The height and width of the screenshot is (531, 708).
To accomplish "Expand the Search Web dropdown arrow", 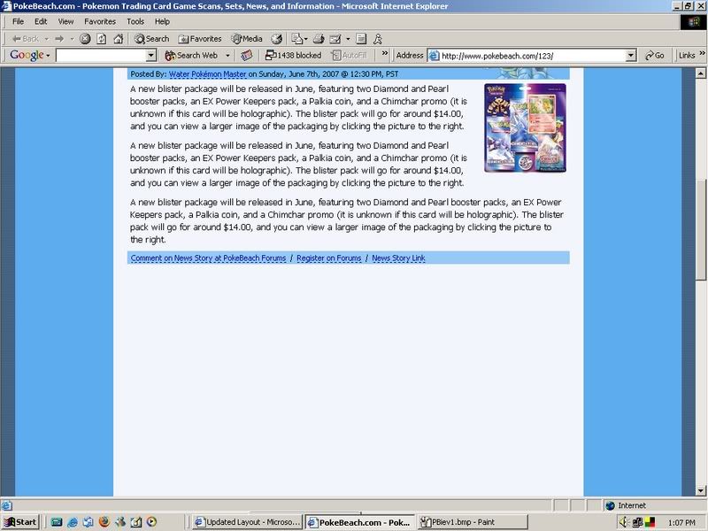I will tap(227, 56).
